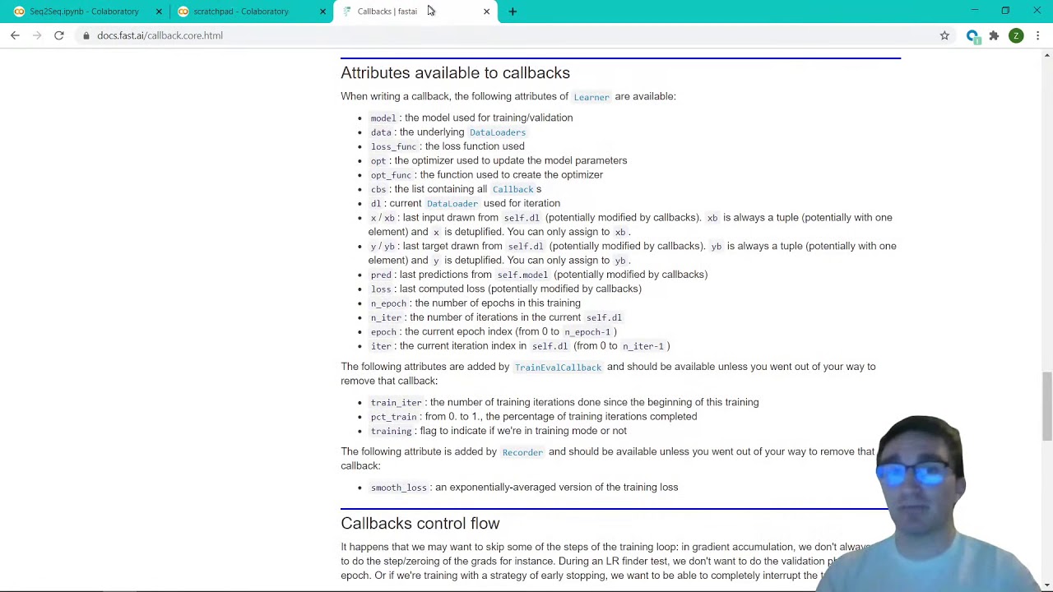Click the 'pct_train' code text
The image size is (1053, 592).
pyautogui.click(x=393, y=417)
